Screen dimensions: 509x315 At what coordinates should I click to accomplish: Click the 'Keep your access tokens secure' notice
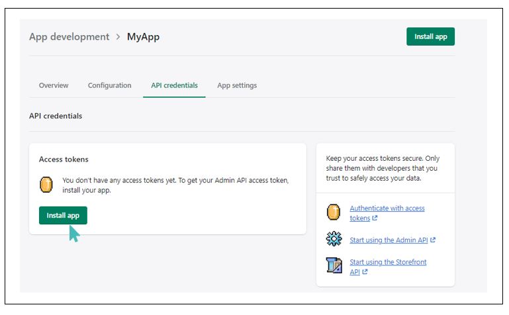pos(383,168)
